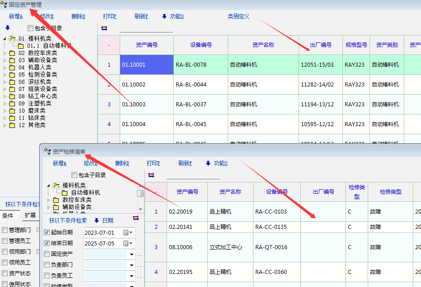Click swap arrows icon in repair search panel

136,218
